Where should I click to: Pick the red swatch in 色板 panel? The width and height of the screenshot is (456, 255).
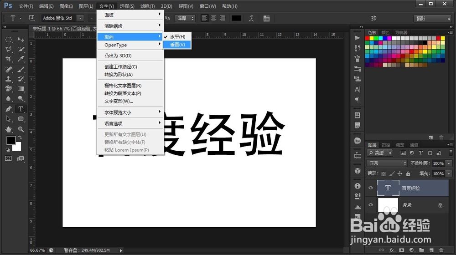point(367,38)
